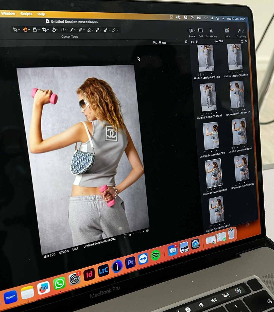
Task: Select the Pointer cursor tool
Action: click(15, 30)
